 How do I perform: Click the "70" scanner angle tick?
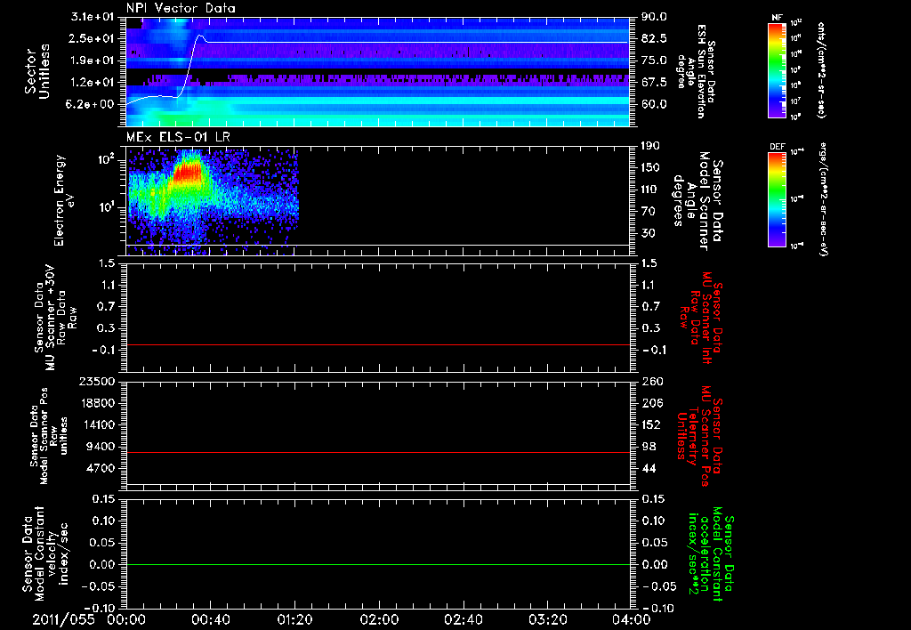pyautogui.click(x=648, y=211)
